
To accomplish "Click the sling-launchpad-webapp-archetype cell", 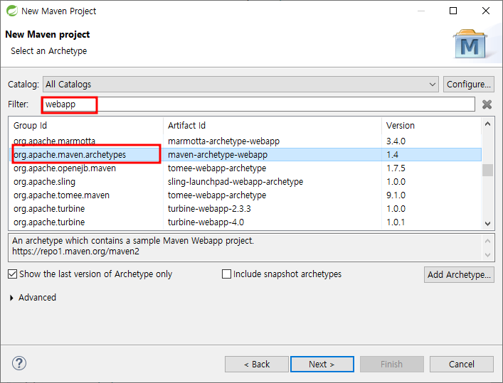I will [x=235, y=182].
